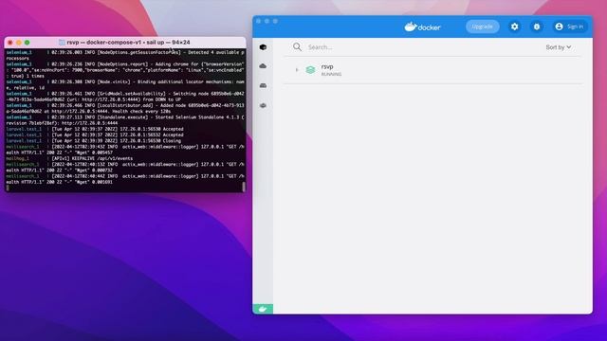Expand the rsvp compose app

[297, 70]
